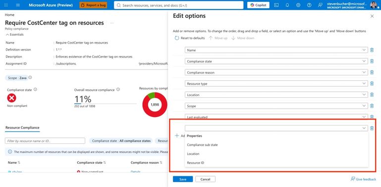
Task: Delete the Location option row
Action: tap(372, 95)
